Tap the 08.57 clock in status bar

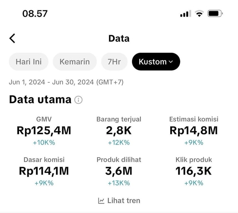(35, 13)
